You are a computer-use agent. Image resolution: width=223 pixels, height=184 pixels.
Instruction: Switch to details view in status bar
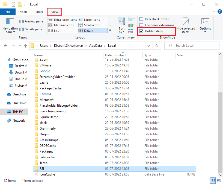click(x=213, y=180)
